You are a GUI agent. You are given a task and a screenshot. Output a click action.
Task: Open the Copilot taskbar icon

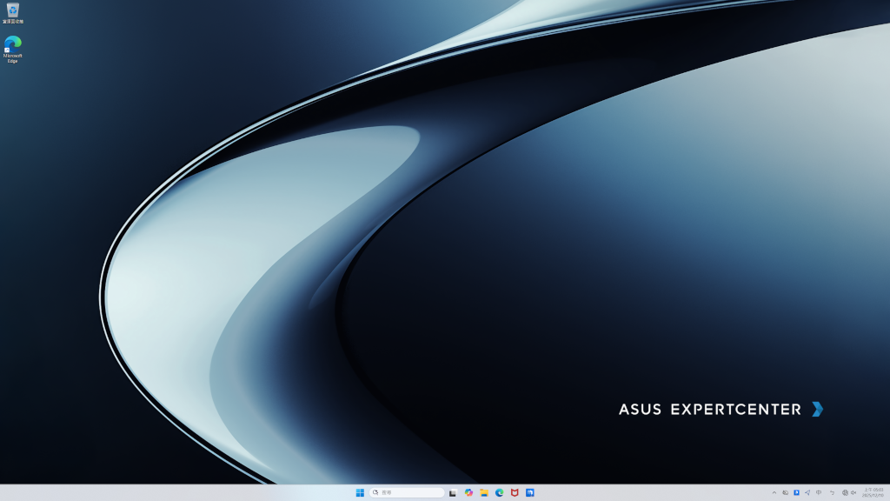click(469, 492)
